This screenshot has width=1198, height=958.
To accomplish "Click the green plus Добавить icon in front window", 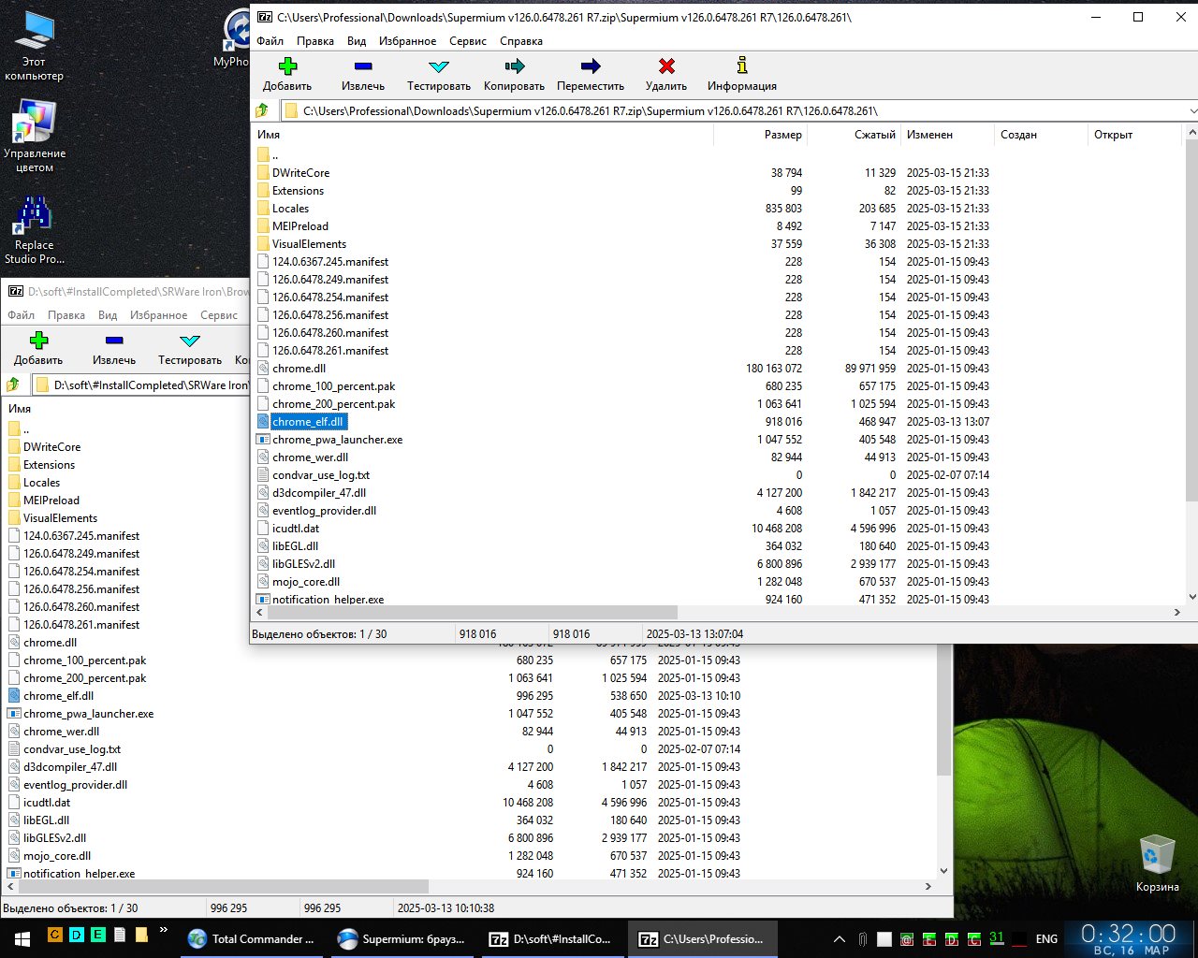I will (x=287, y=65).
